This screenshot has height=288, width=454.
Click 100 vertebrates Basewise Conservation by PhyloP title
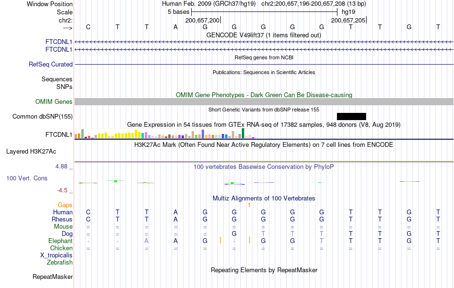pos(263,166)
